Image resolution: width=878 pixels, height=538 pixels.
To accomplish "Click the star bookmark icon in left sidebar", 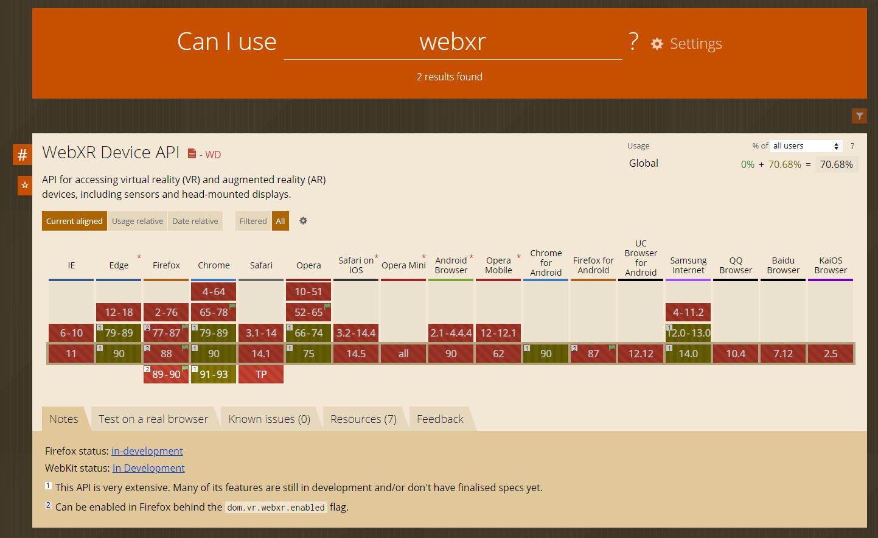I will coord(24,185).
